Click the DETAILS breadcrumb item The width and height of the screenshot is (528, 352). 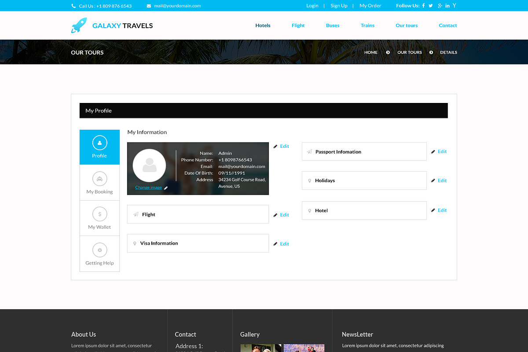pyautogui.click(x=449, y=52)
